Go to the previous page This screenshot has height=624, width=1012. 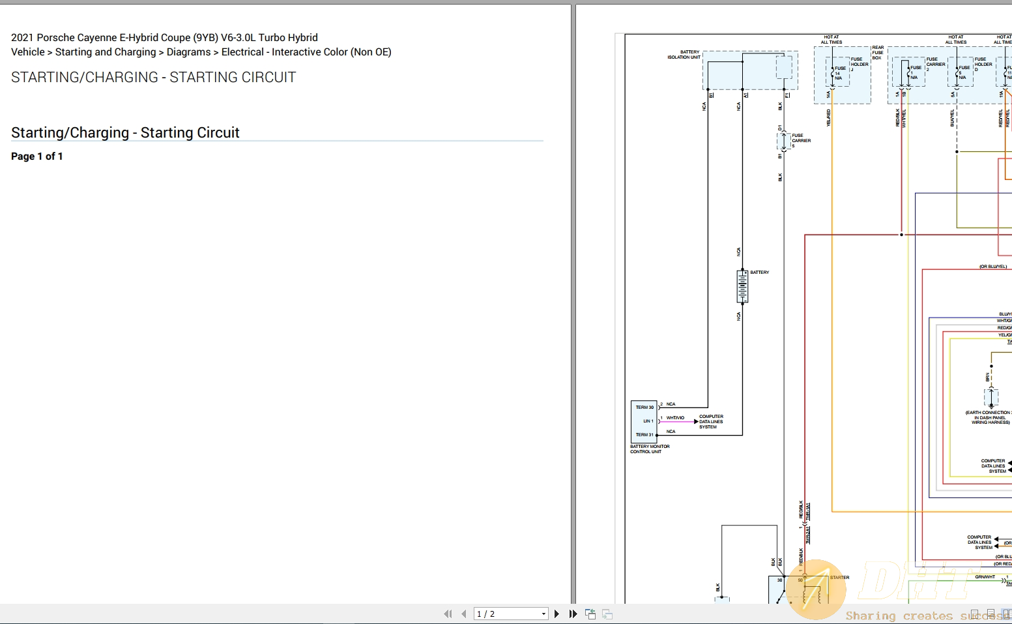point(463,614)
